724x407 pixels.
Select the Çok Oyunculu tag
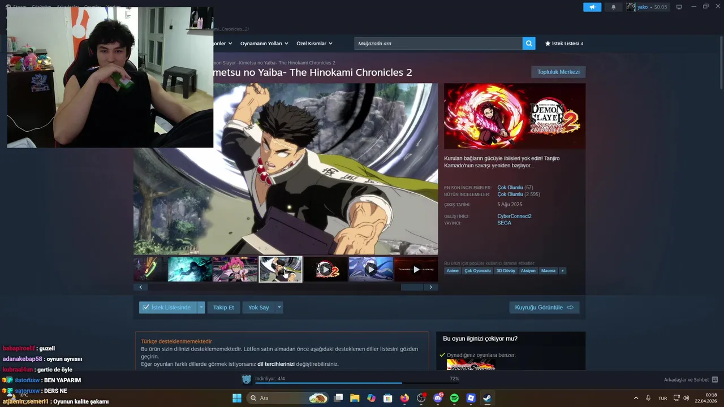tap(477, 271)
